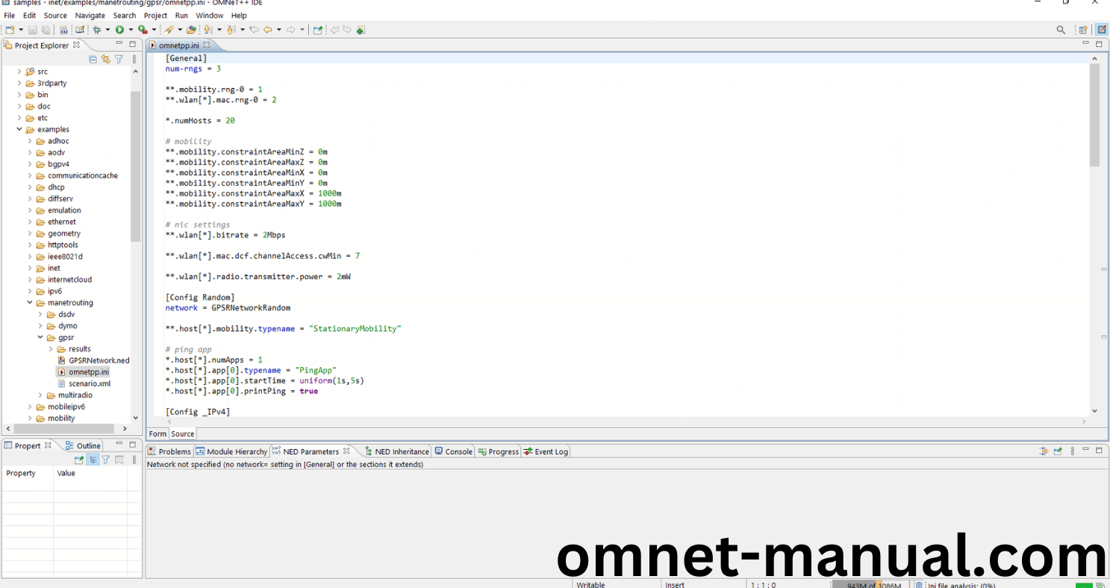Click the Project Explorer filter funnel icon
This screenshot has width=1110, height=588.
pos(119,59)
